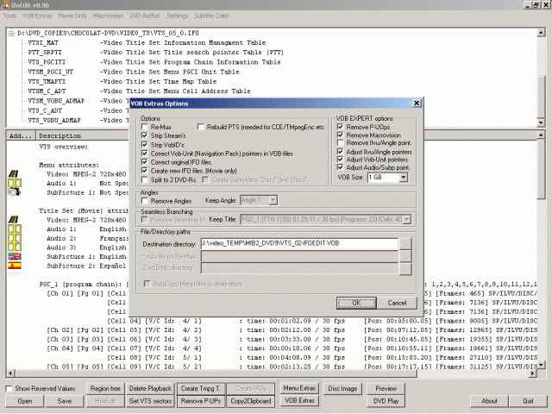Open the Tools menu
The width and height of the screenshot is (552, 414).
click(9, 16)
